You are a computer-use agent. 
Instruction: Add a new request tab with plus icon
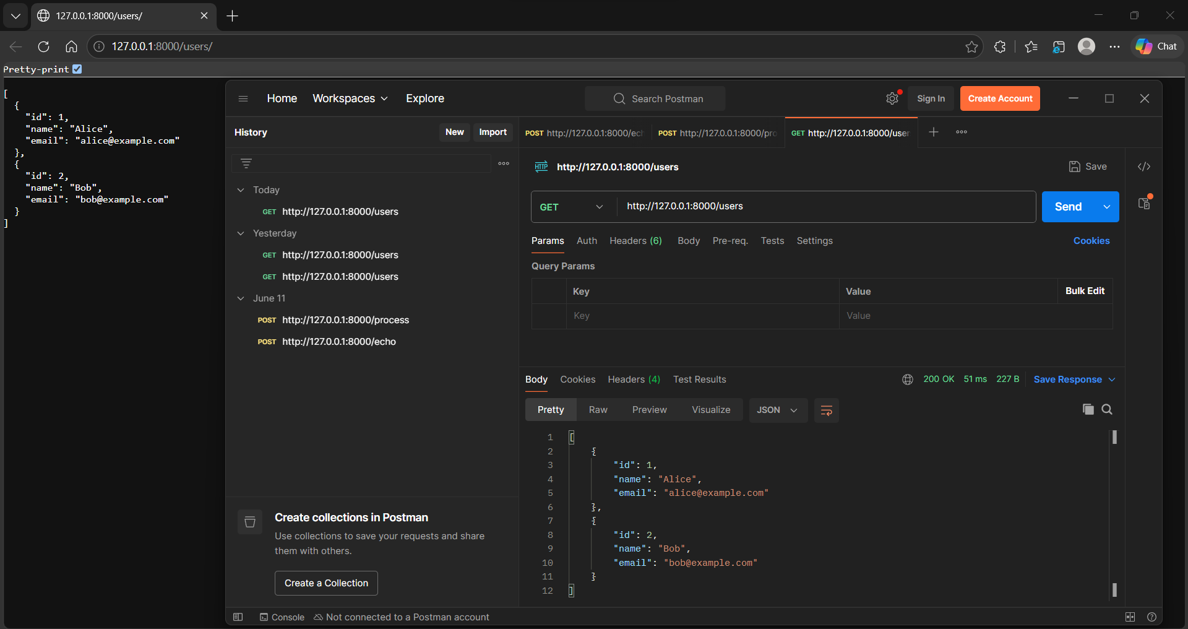point(934,132)
